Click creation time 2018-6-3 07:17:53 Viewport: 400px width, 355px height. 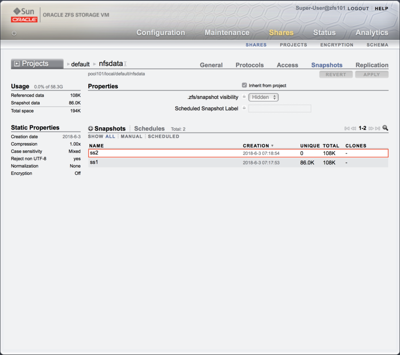pos(261,163)
